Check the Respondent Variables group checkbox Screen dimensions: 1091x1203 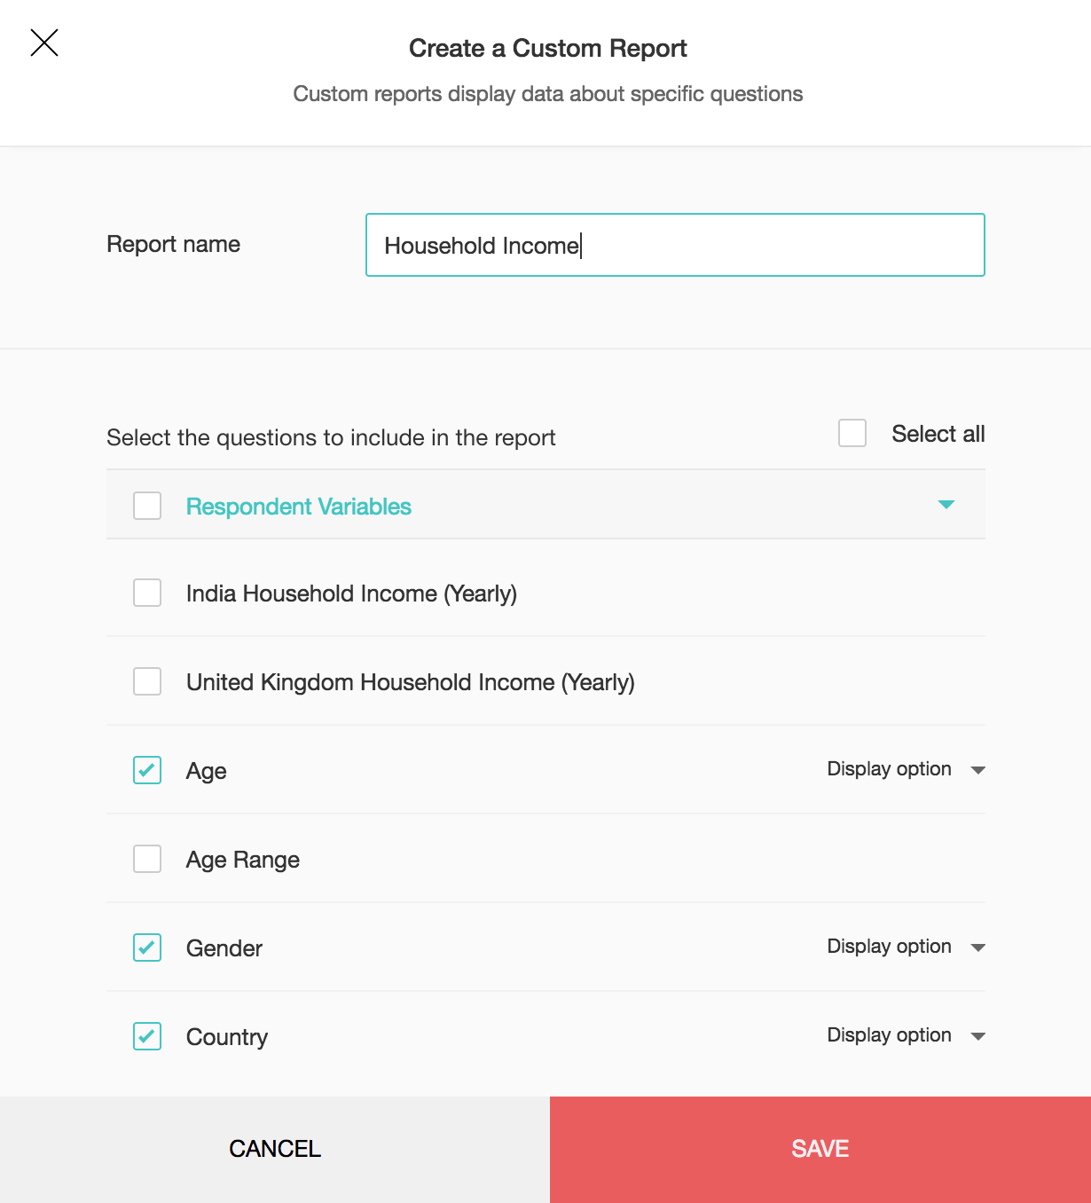147,506
